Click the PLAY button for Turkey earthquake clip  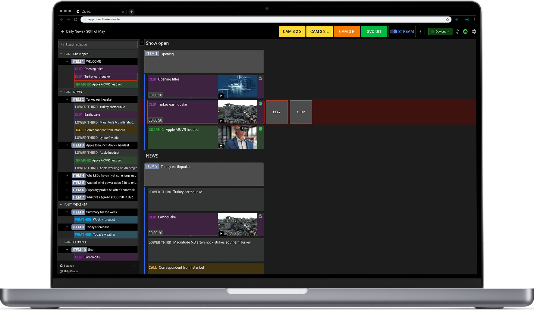click(x=276, y=112)
